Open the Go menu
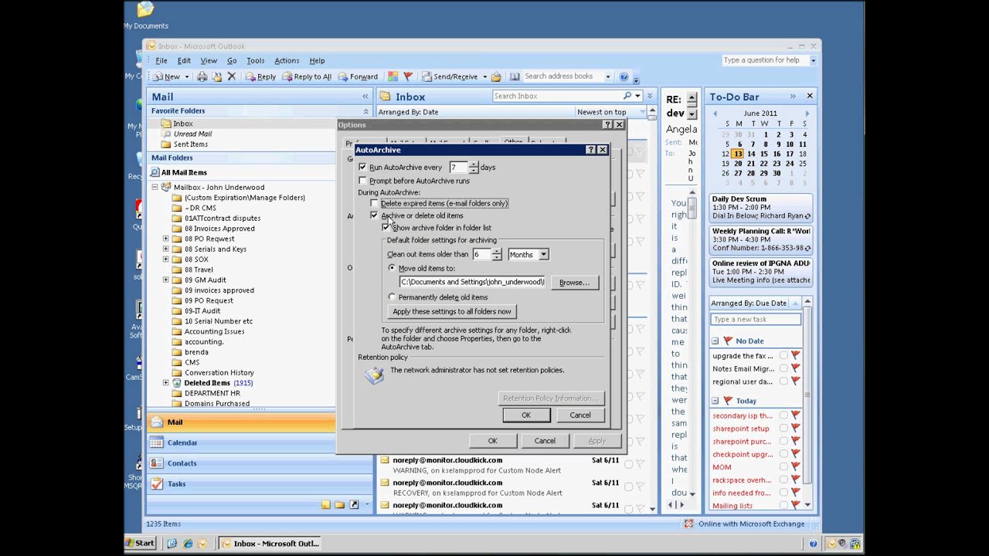Screen dimensions: 989x556 [232, 60]
